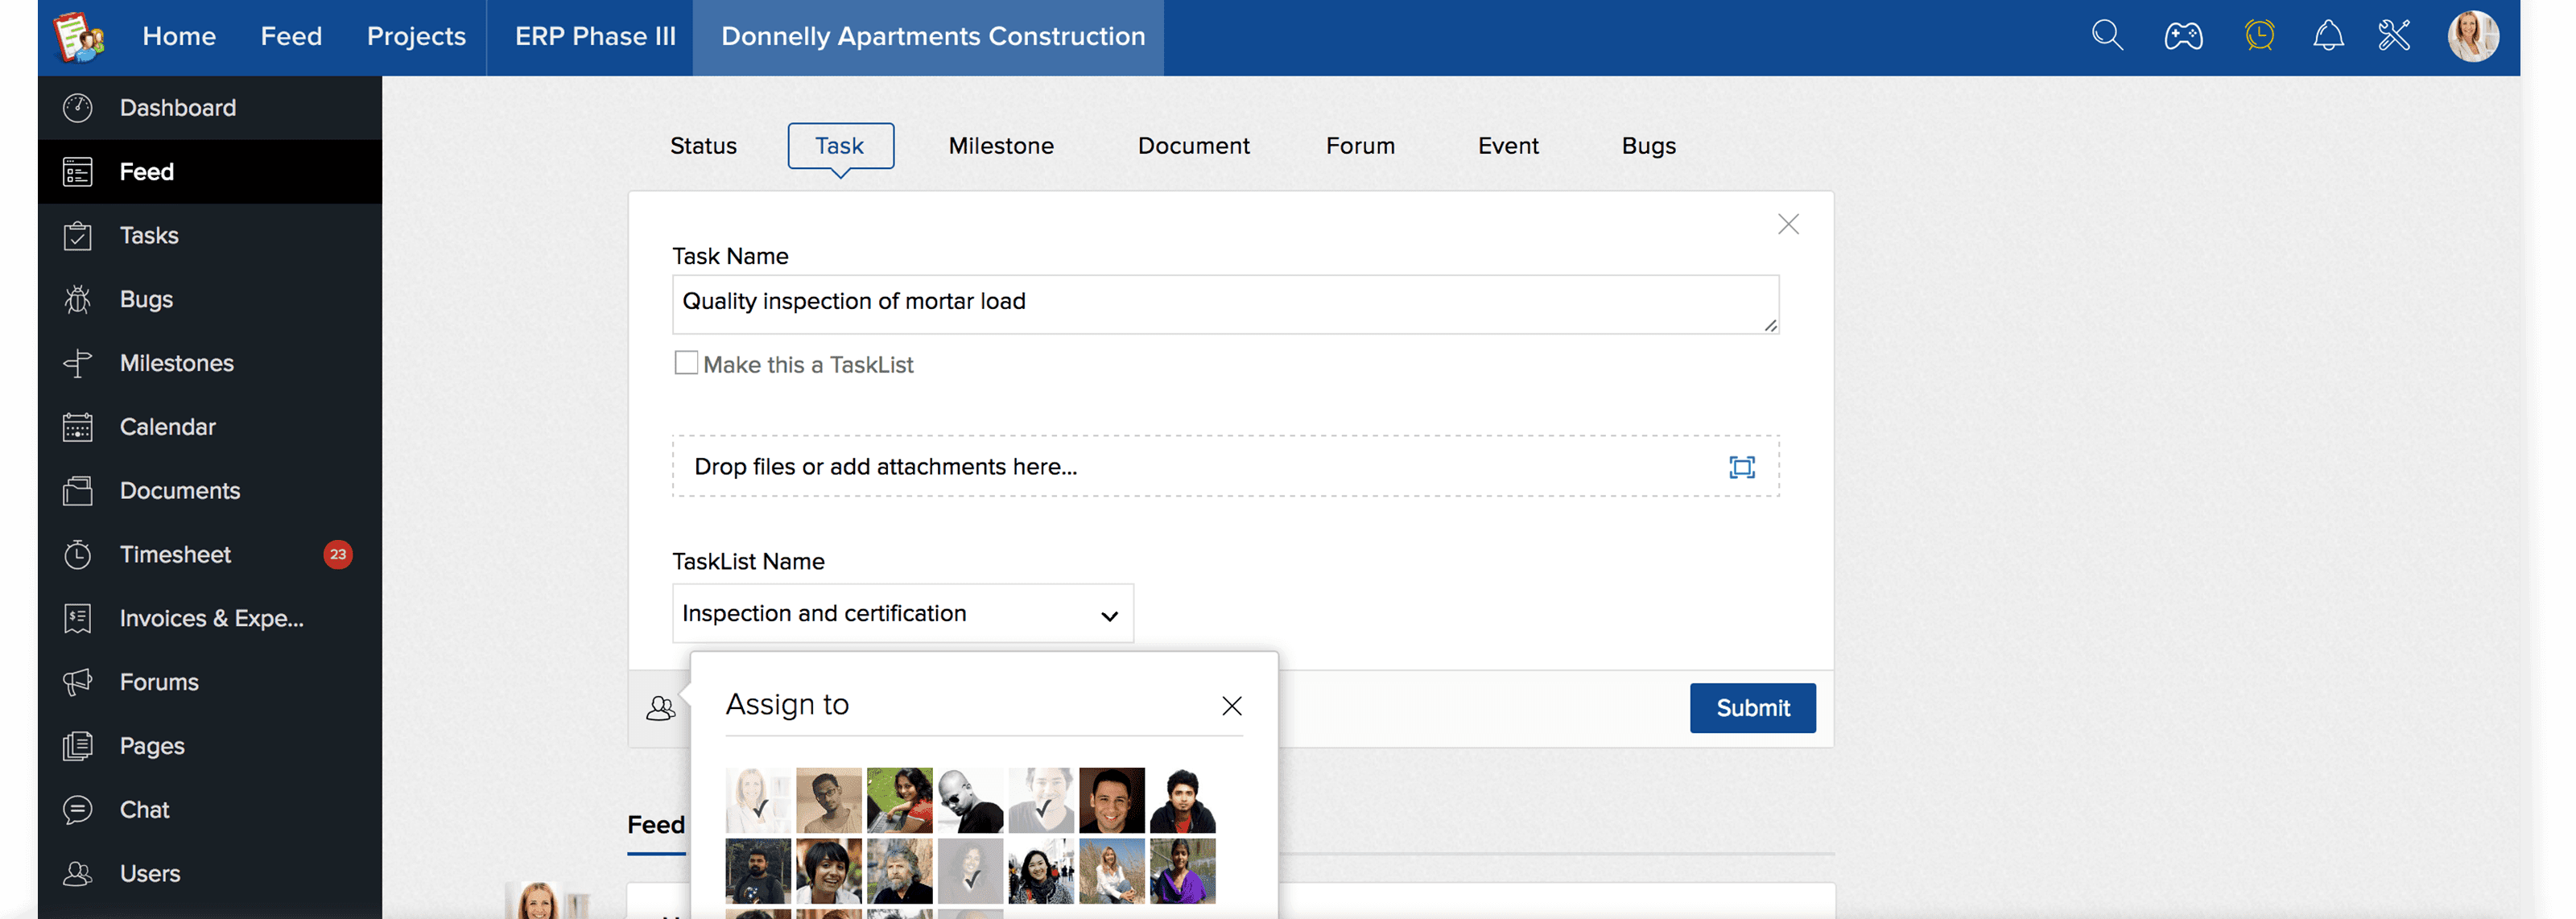Image resolution: width=2576 pixels, height=919 pixels.
Task: Open the yellow timer clock icon
Action: click(x=2259, y=36)
